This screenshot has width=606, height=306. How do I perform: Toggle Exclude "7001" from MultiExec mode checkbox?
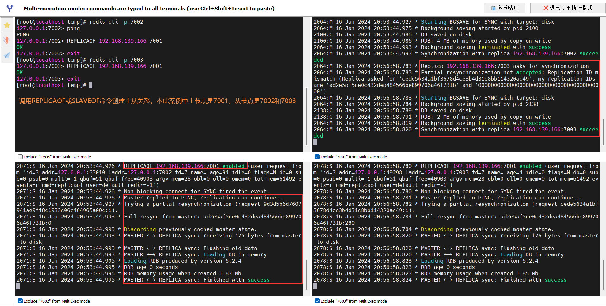pos(317,157)
